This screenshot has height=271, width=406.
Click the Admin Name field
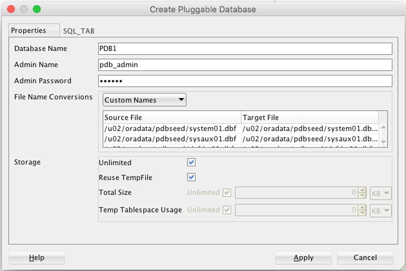point(245,65)
